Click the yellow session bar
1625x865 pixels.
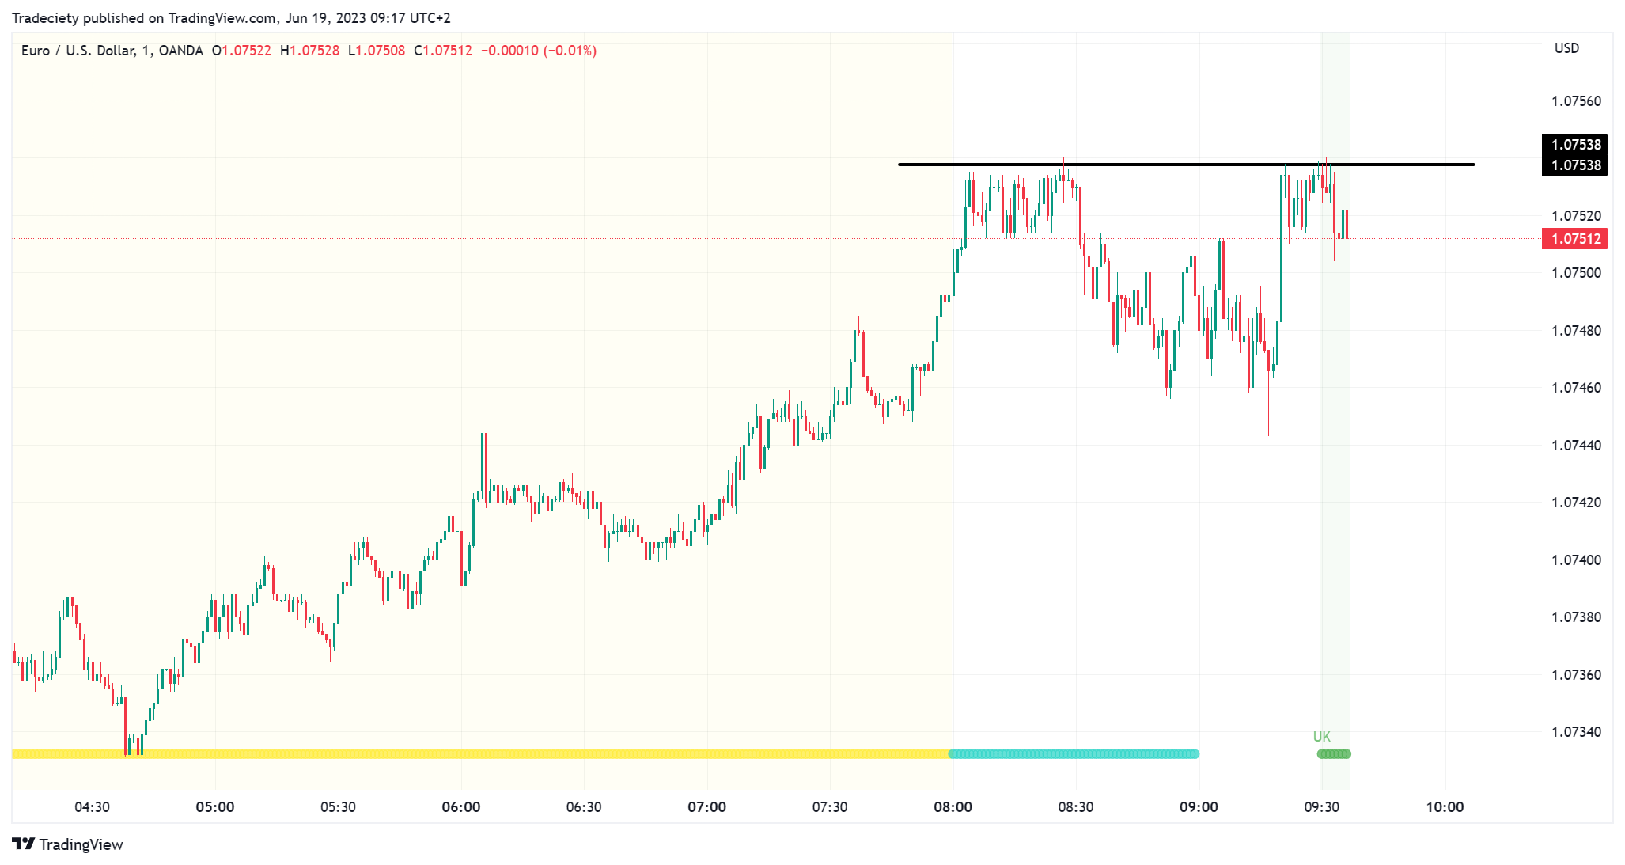point(475,754)
